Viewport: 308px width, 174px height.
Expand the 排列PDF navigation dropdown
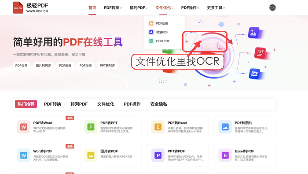coord(139,7)
